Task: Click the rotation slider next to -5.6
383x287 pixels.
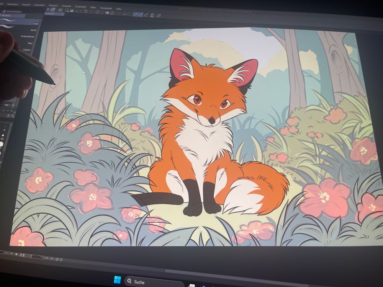Action: point(38,257)
